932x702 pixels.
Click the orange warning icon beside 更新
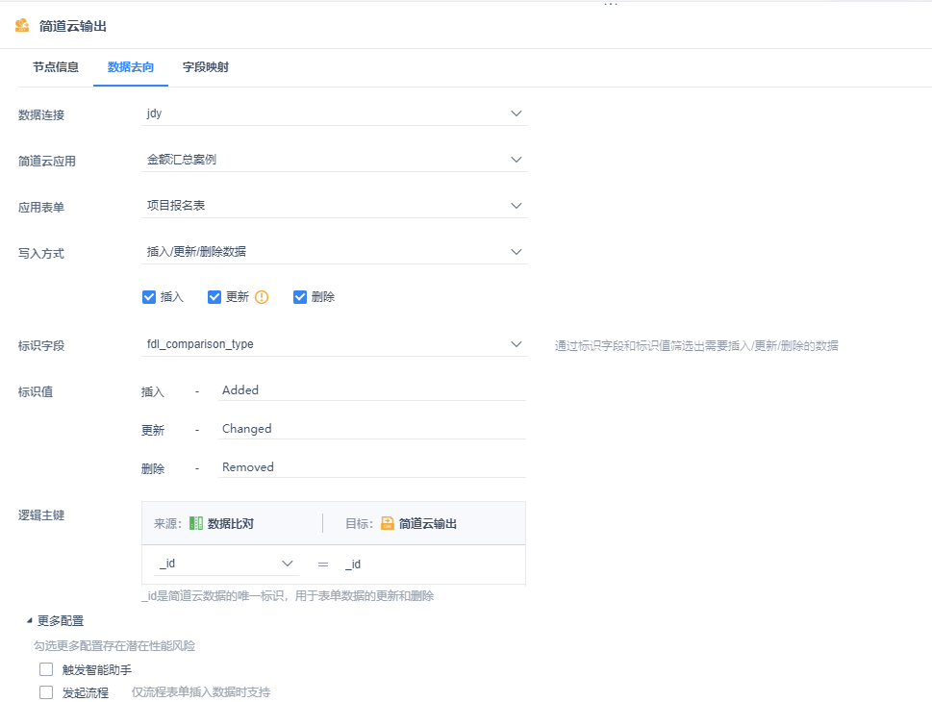click(x=262, y=297)
